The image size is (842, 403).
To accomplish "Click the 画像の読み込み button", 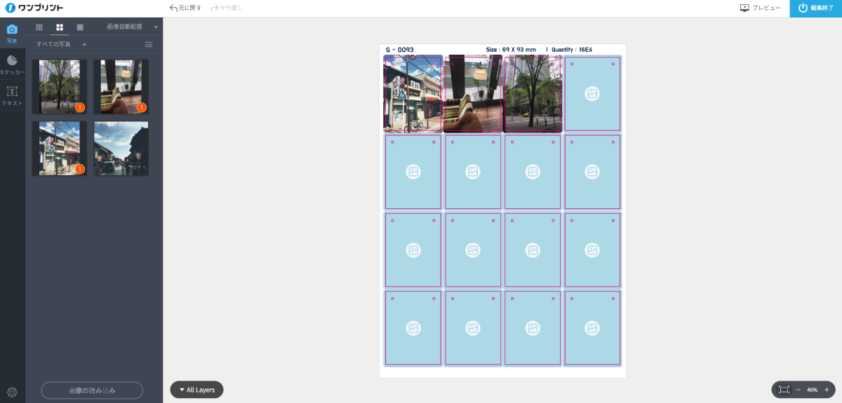I will [92, 390].
